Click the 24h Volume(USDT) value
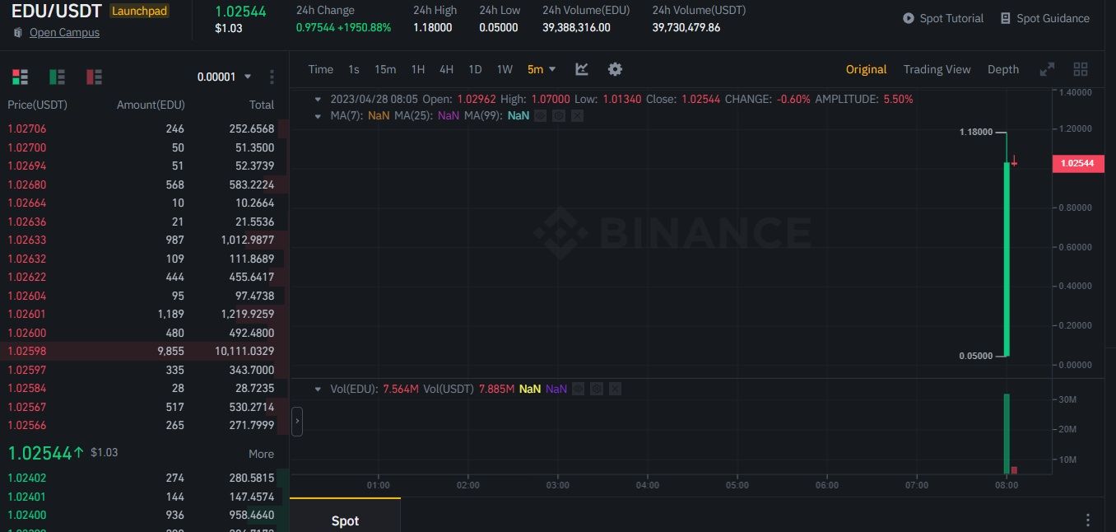 (x=686, y=27)
